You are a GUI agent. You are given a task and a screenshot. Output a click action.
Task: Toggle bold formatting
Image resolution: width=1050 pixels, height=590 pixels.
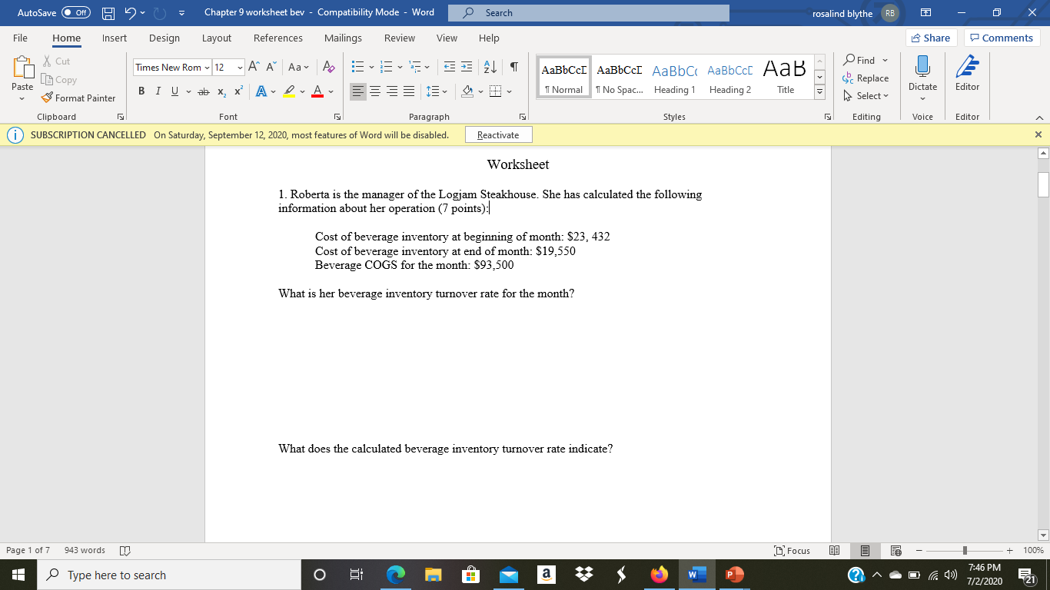click(x=141, y=91)
